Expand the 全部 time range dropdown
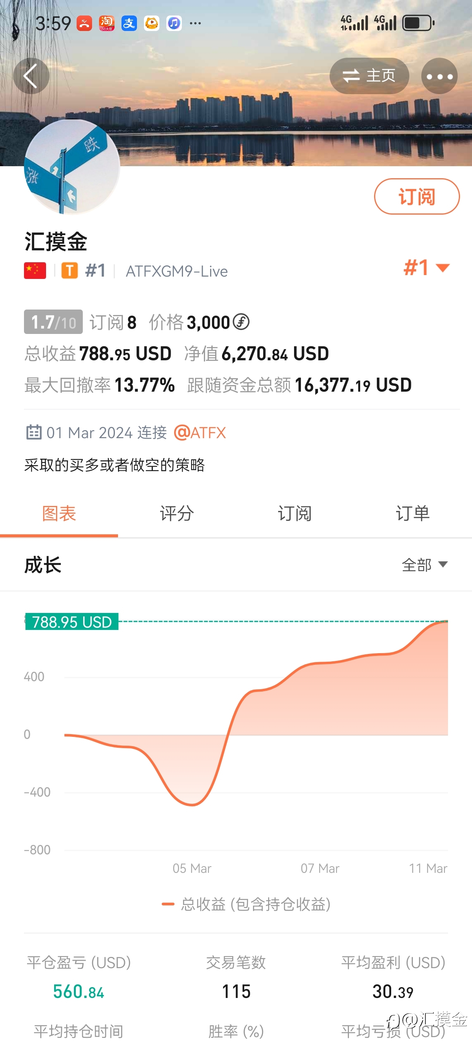Viewport: 472px width, 1046px height. (424, 565)
